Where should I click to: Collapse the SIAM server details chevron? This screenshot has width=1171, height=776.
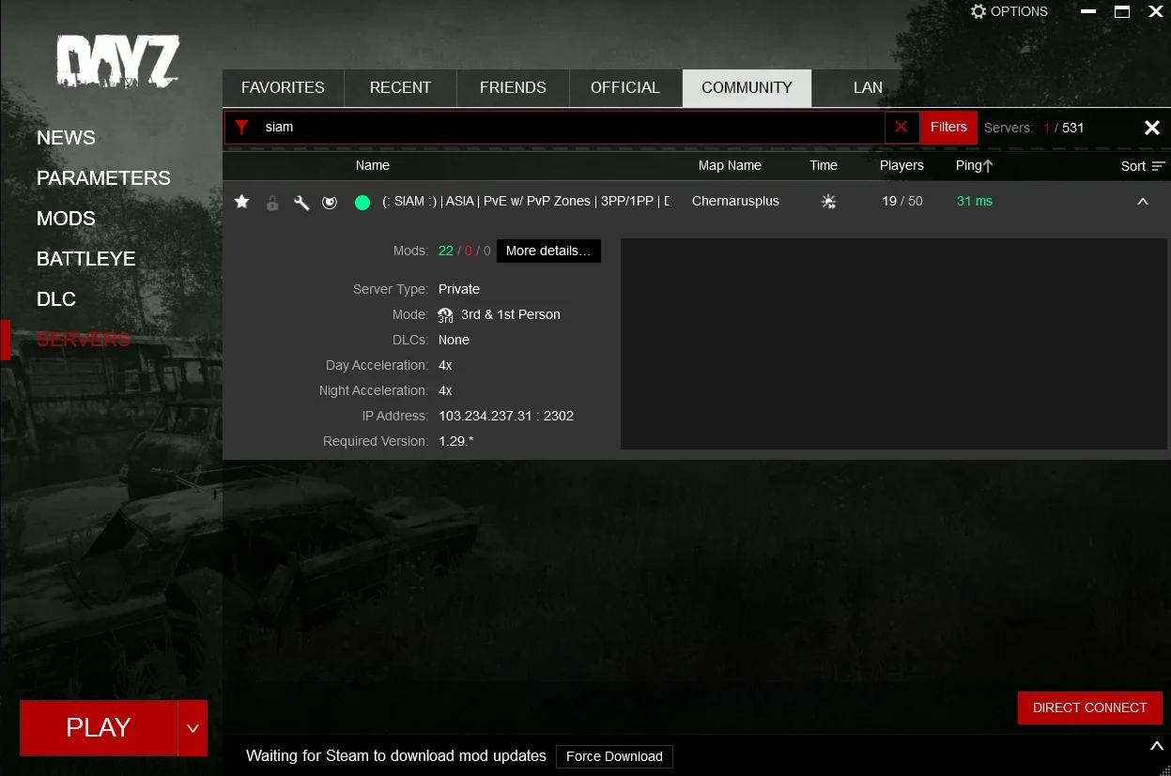click(x=1143, y=202)
